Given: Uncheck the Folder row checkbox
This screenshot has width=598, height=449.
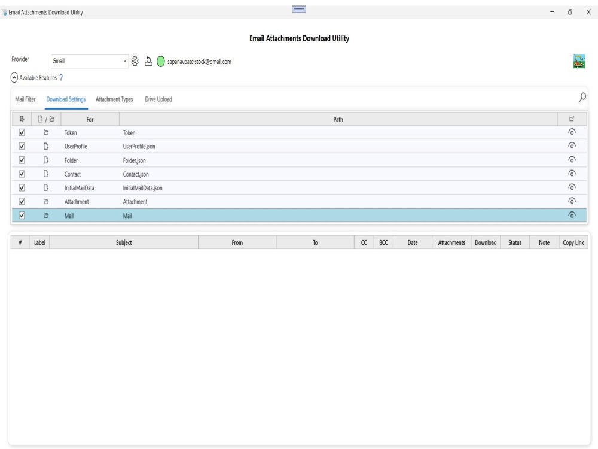Looking at the screenshot, I should point(22,160).
